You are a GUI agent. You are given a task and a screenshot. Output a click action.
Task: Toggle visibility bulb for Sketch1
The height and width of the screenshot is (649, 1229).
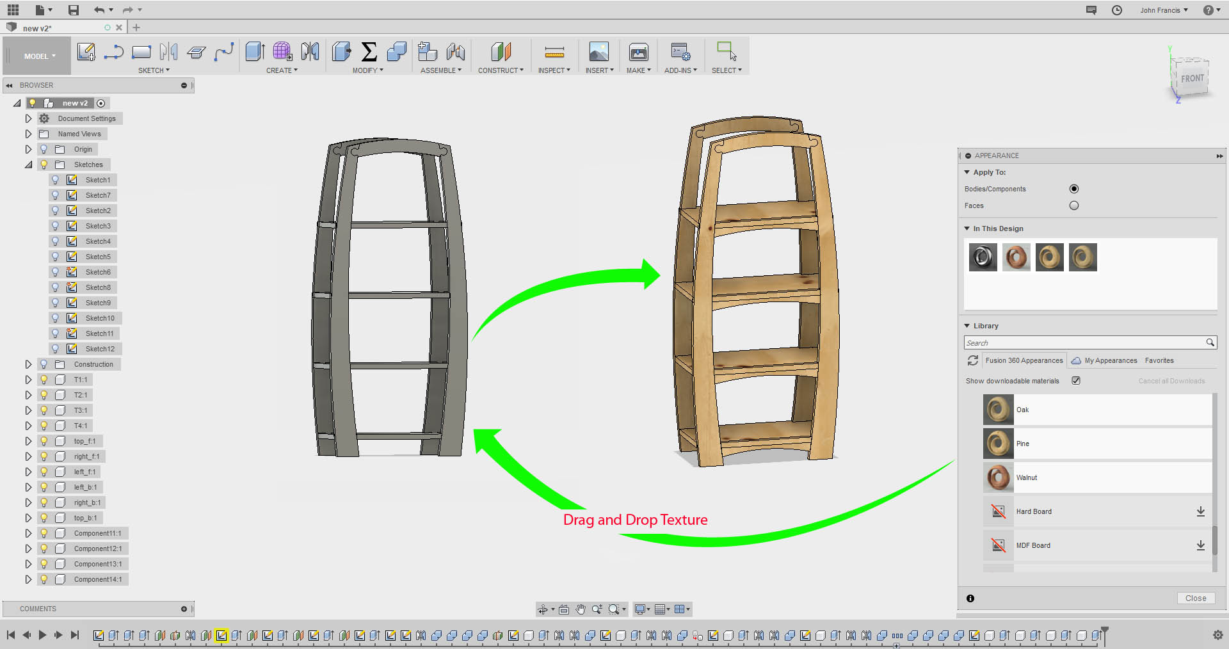56,180
